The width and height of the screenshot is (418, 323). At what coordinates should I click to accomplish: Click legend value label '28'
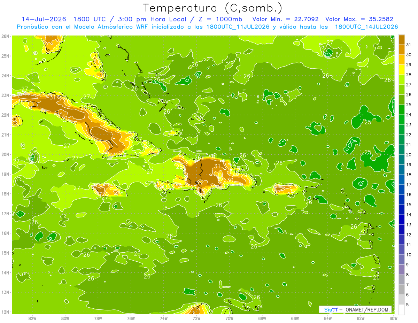(x=409, y=75)
